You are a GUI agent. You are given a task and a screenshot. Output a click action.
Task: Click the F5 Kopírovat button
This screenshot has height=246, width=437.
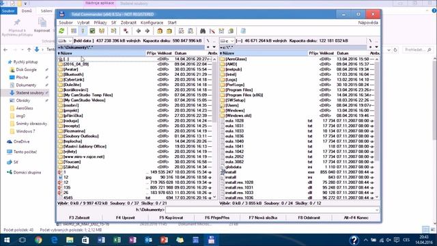(x=171, y=217)
